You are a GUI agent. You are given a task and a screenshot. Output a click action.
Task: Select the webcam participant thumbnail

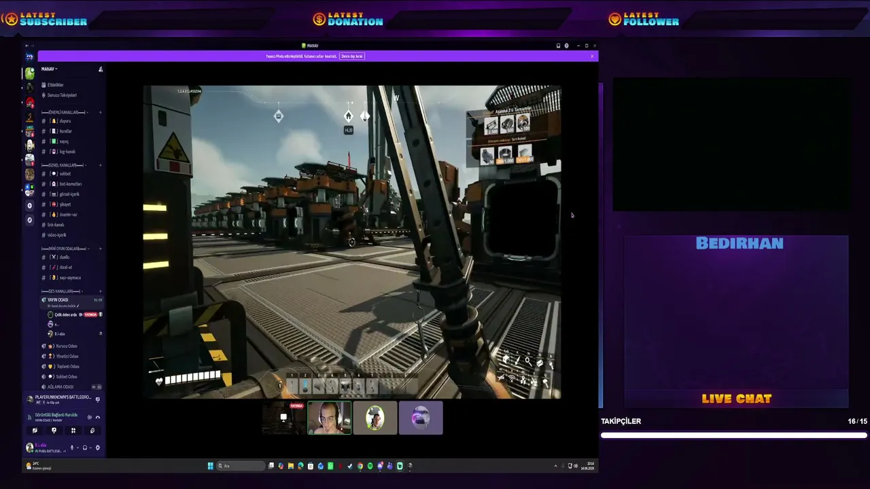tap(330, 418)
